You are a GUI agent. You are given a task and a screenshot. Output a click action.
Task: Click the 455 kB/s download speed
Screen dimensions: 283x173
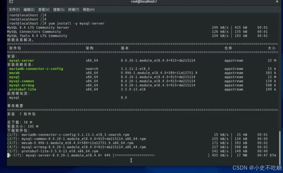click(x=220, y=155)
